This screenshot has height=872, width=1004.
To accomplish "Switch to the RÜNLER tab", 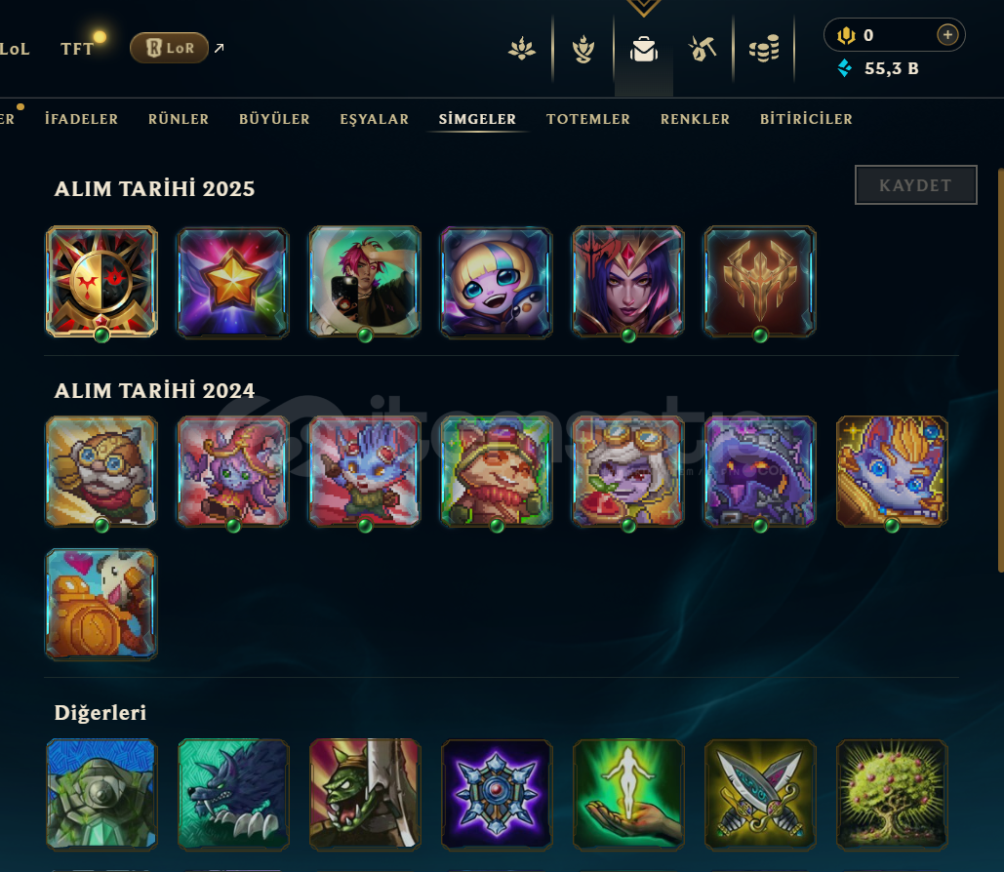I will click(178, 119).
